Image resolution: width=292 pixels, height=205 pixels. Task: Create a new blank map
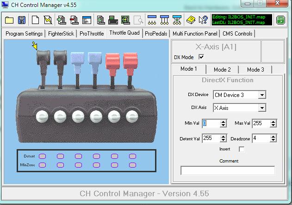coord(35,20)
